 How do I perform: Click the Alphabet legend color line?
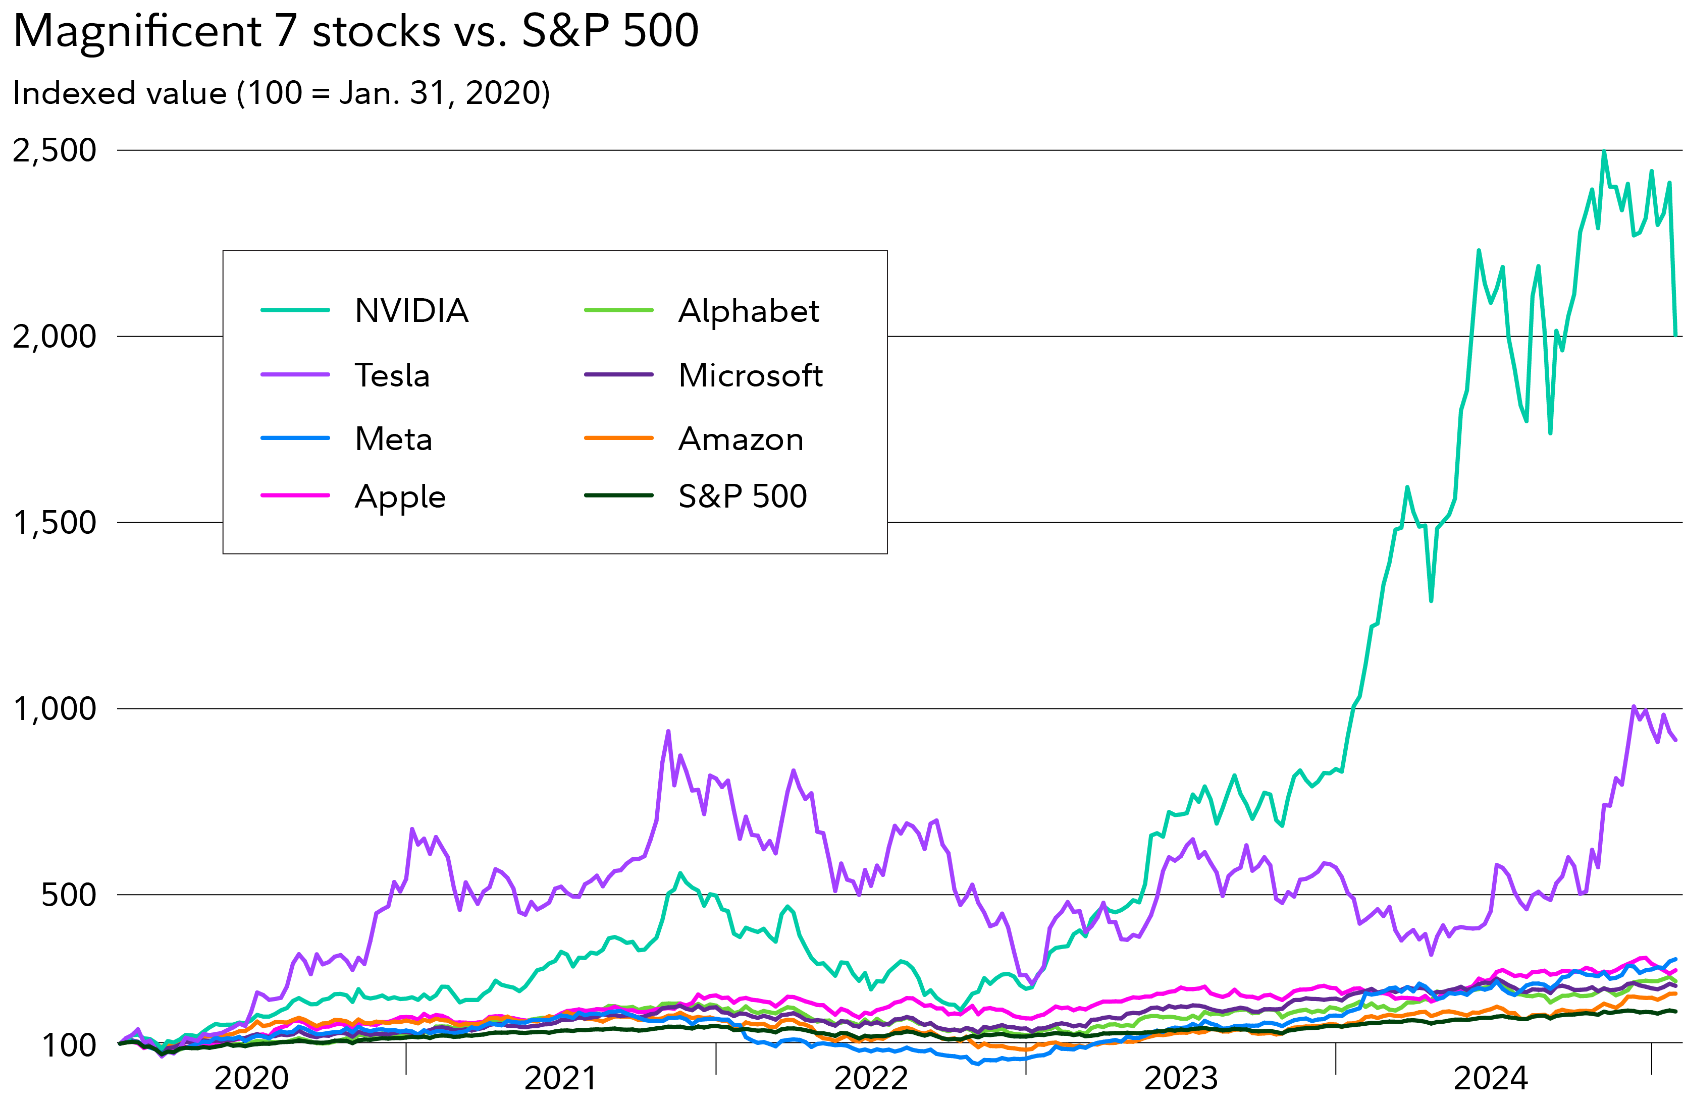[618, 310]
